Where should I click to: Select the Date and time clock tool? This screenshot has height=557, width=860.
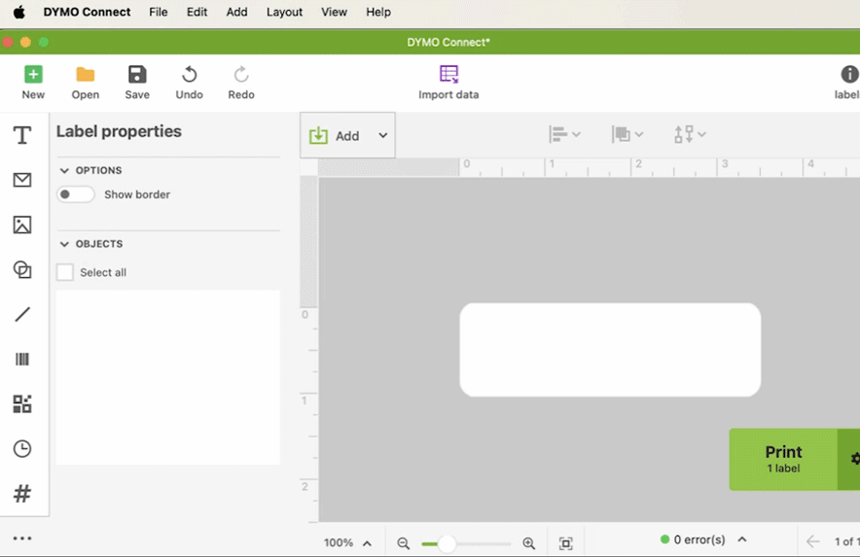22,449
